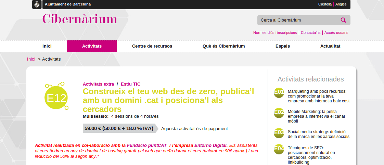Click the Cibernàrium logo
Image resolution: width=384 pixels, height=165 pixels.
pos(80,19)
